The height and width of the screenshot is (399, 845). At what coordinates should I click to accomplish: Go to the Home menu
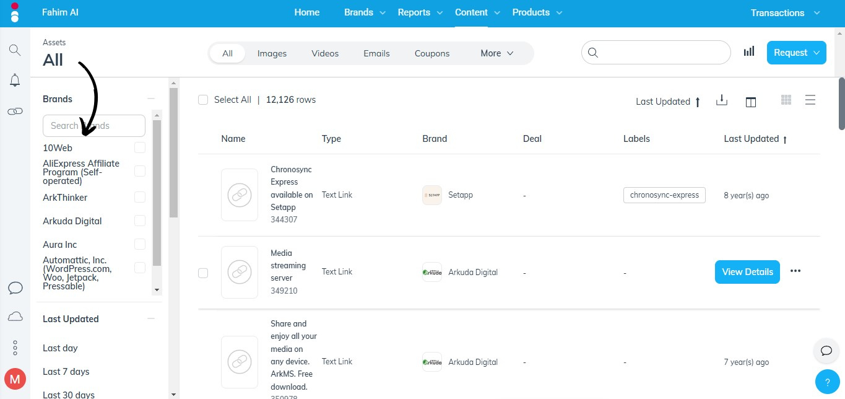[307, 12]
